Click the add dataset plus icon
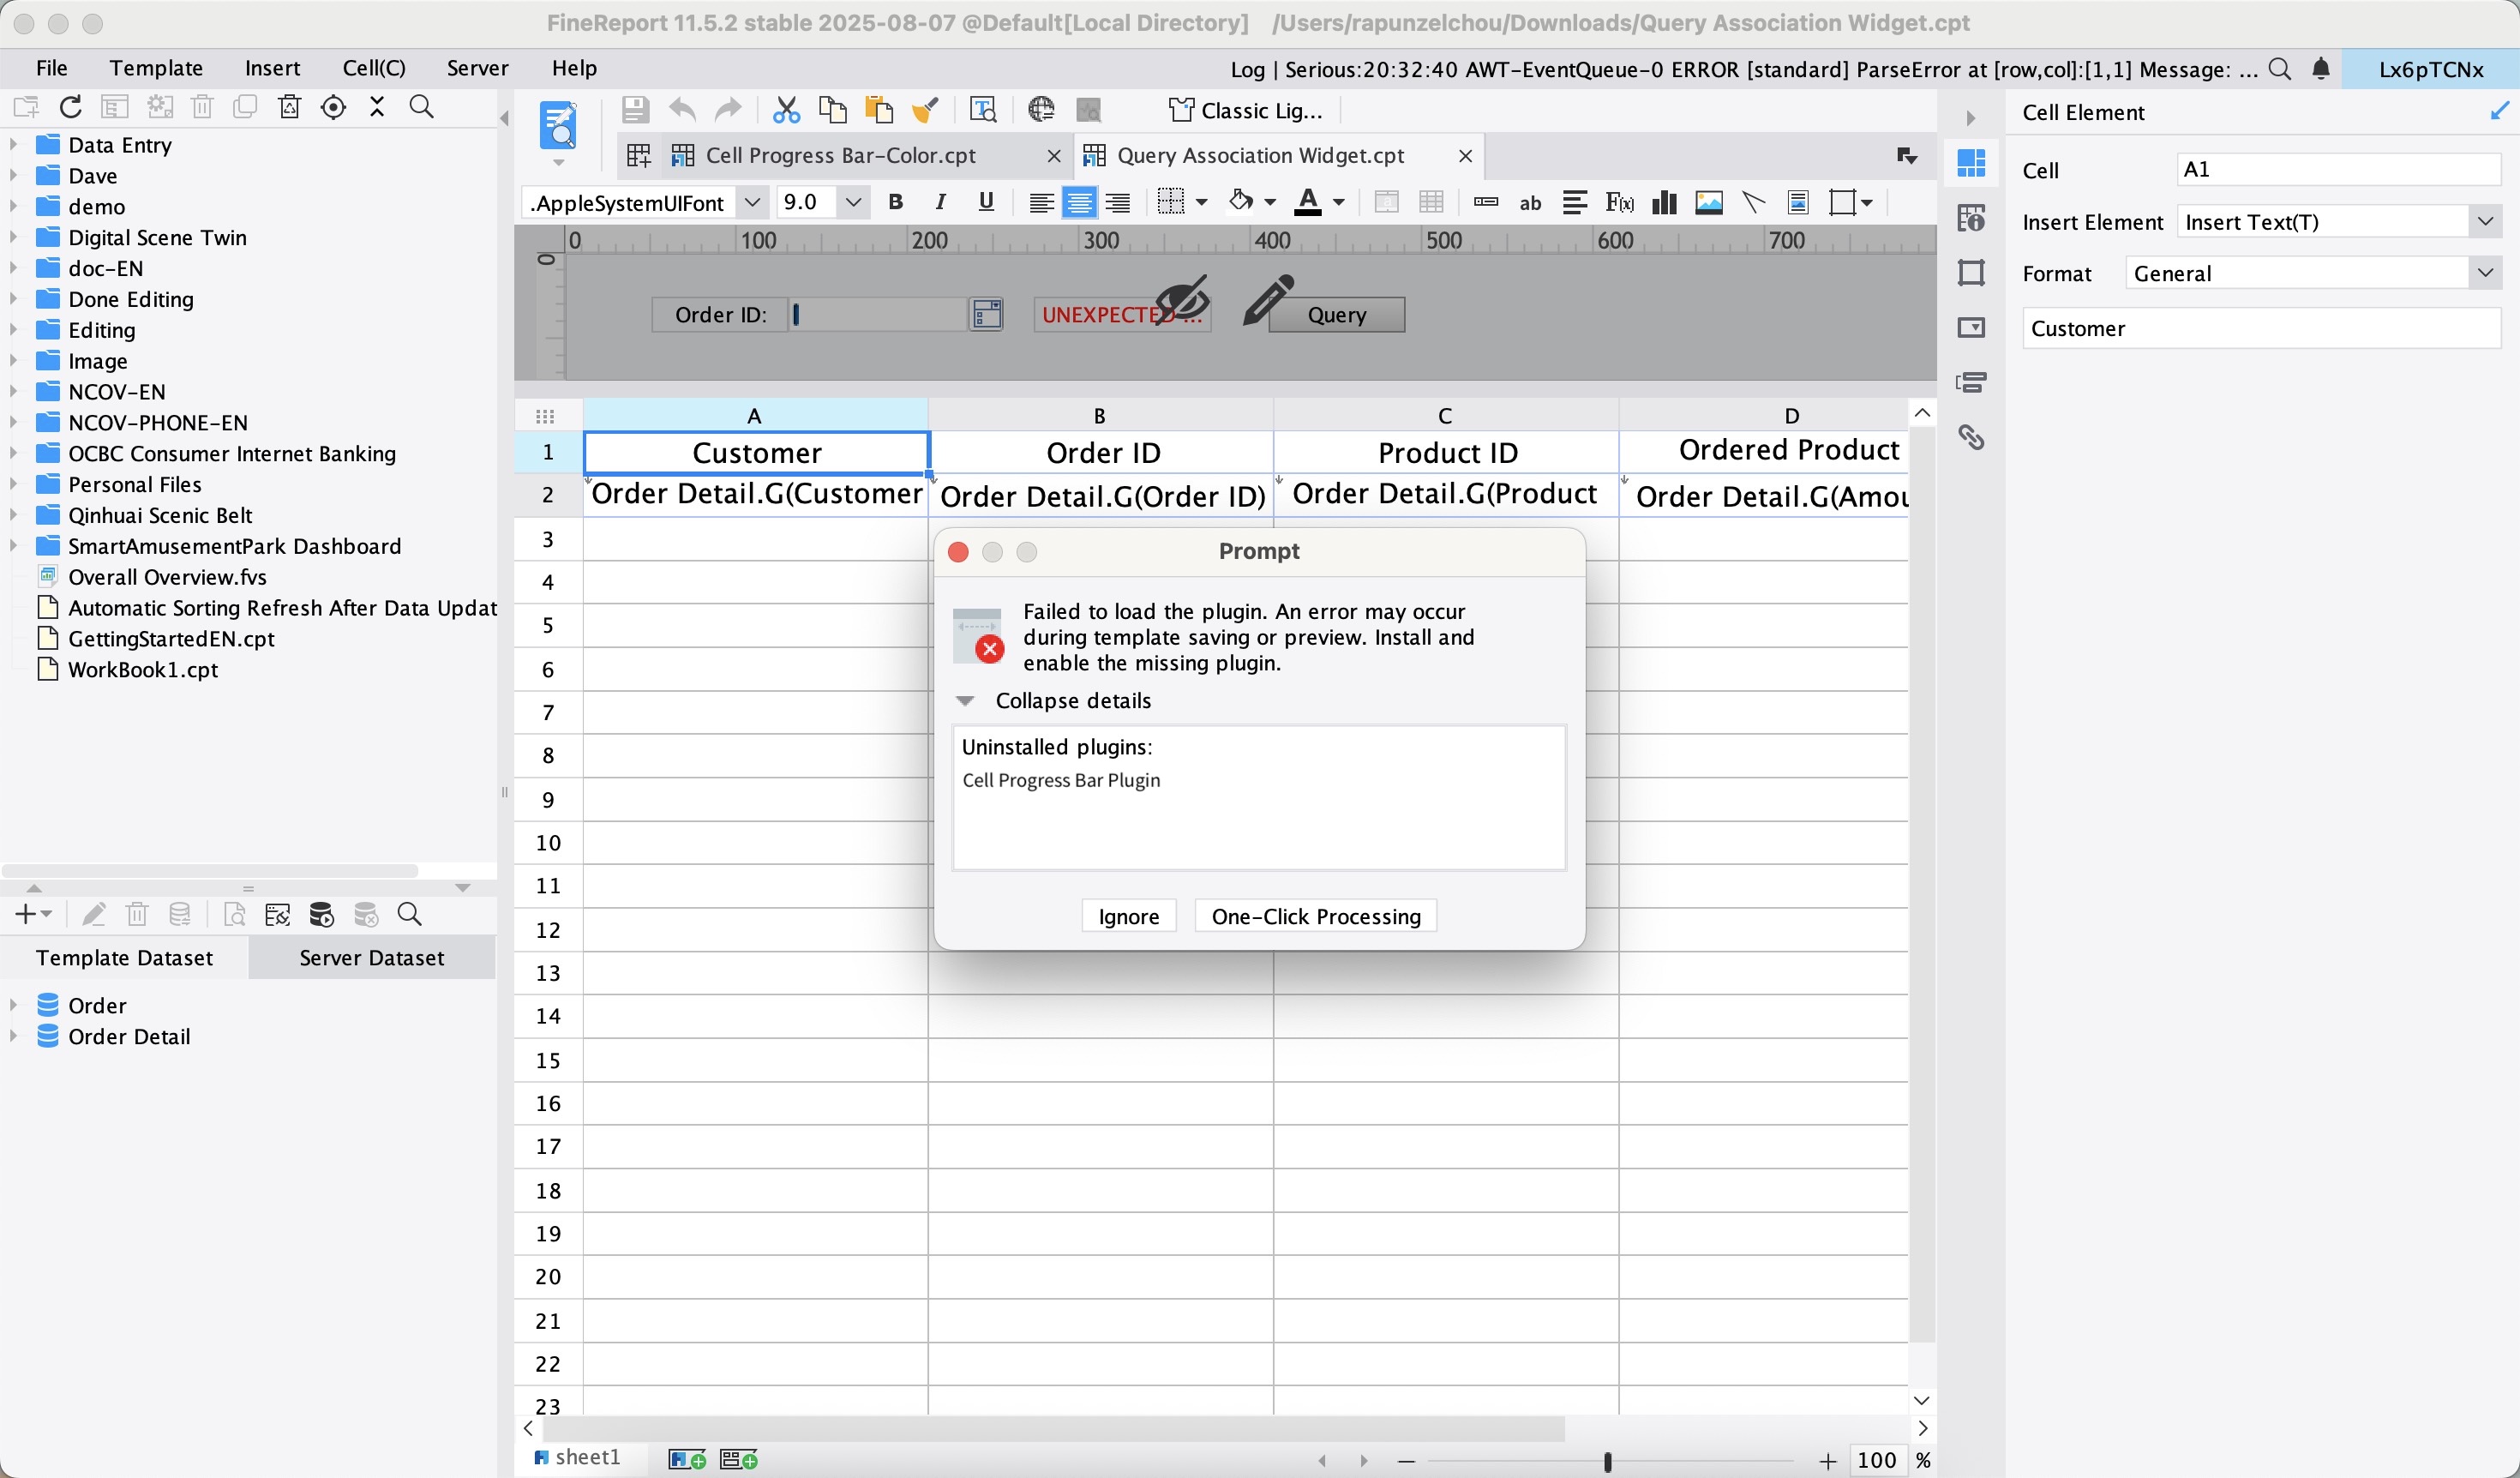 (26, 914)
